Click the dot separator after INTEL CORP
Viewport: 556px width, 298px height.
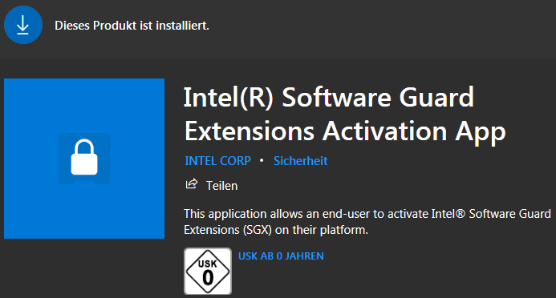coord(262,161)
